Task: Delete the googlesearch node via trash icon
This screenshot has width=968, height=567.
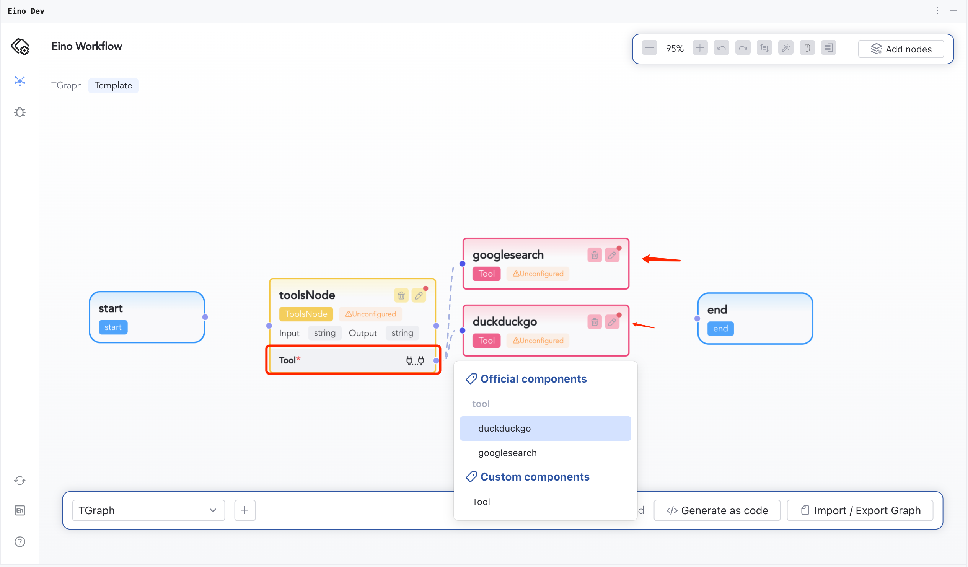Action: (594, 255)
